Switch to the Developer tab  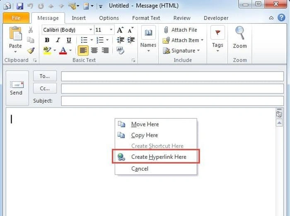pyautogui.click(x=216, y=18)
